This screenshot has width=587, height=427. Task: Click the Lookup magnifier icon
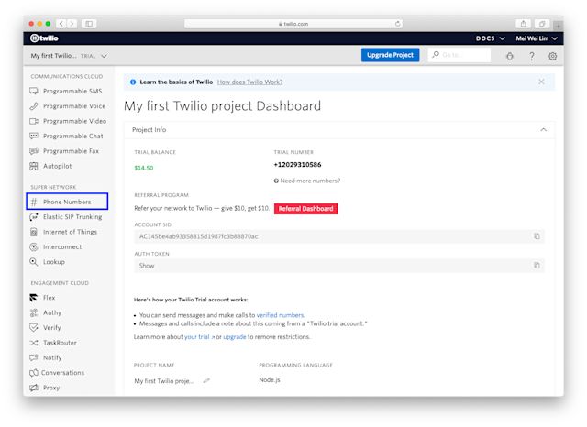[34, 262]
